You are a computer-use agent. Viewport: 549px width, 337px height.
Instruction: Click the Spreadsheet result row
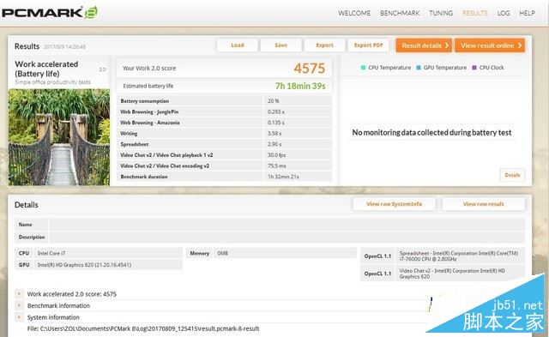pyautogui.click(x=225, y=144)
